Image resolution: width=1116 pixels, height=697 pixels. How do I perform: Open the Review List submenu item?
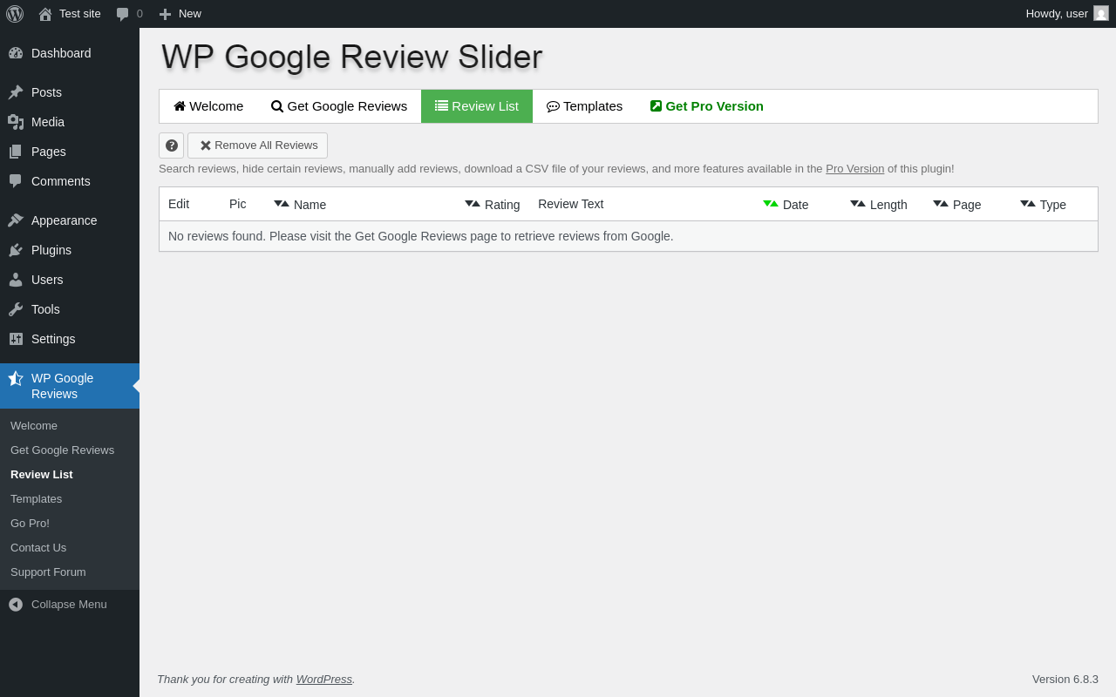click(x=42, y=474)
